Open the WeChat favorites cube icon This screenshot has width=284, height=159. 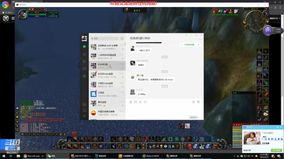tap(84, 61)
